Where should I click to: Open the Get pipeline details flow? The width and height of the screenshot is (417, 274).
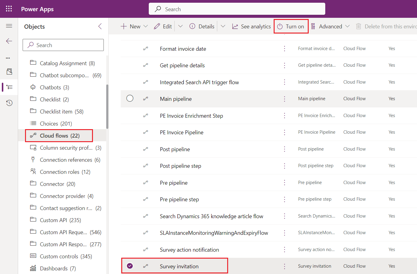(182, 65)
